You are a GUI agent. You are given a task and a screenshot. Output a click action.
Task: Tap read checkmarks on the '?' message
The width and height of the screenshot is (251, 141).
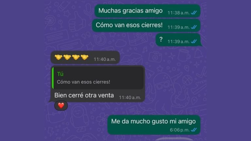point(194,41)
